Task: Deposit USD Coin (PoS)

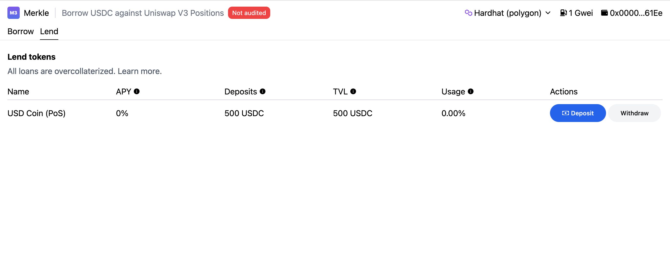Action: 578,113
